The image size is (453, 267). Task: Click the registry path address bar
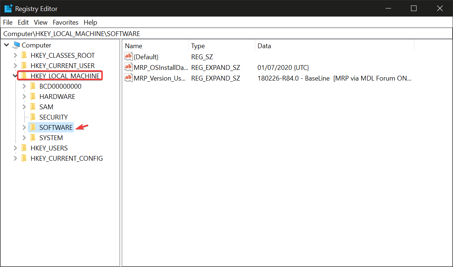tap(226, 33)
